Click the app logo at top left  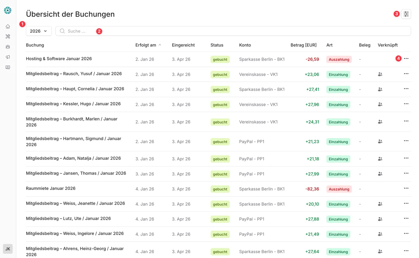8,10
